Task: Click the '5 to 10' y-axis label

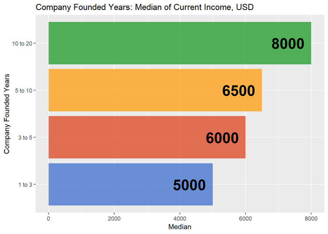Action: (x=24, y=90)
